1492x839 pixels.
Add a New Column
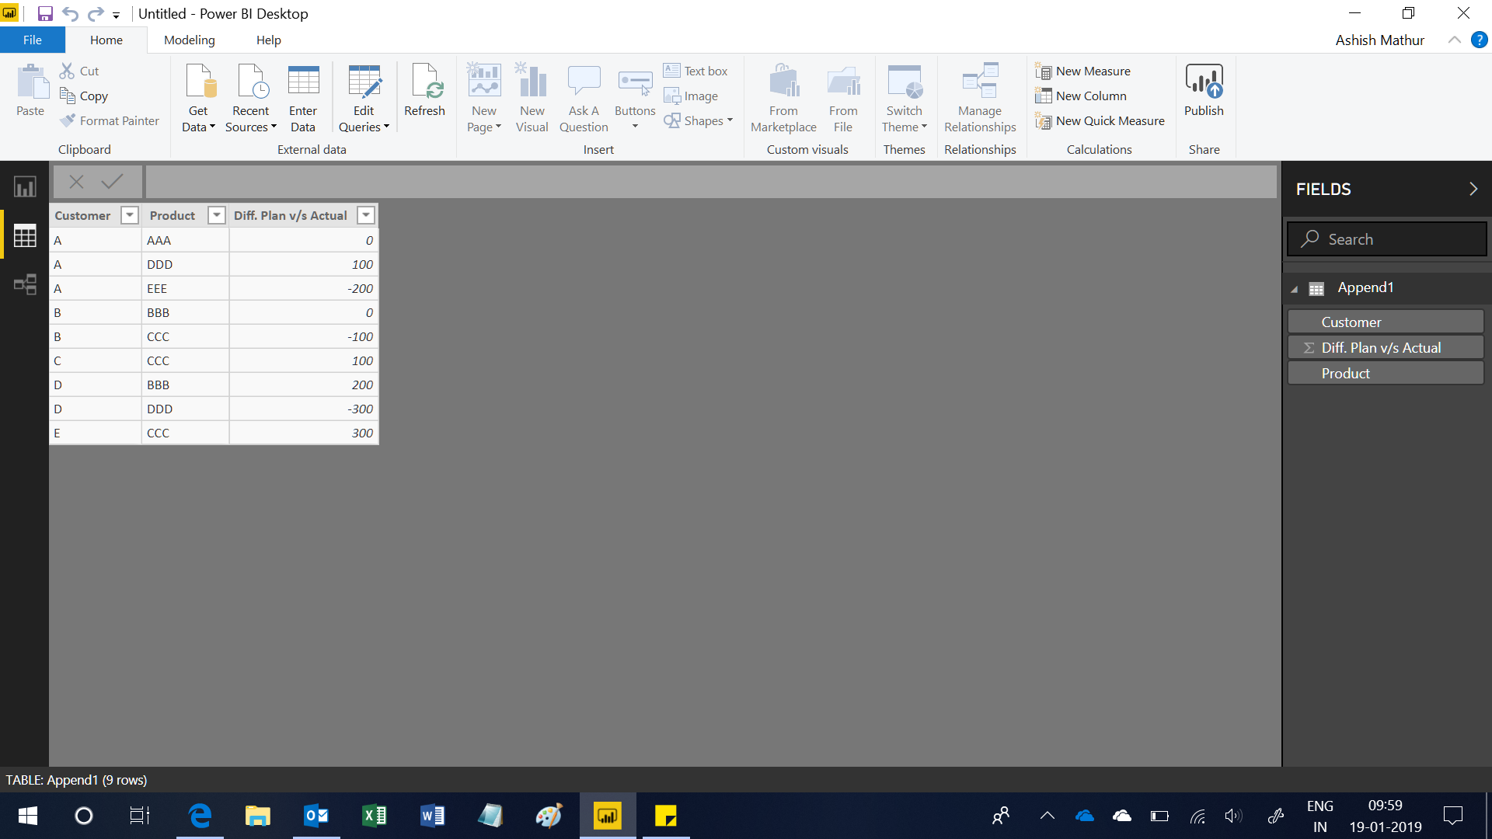coord(1081,96)
